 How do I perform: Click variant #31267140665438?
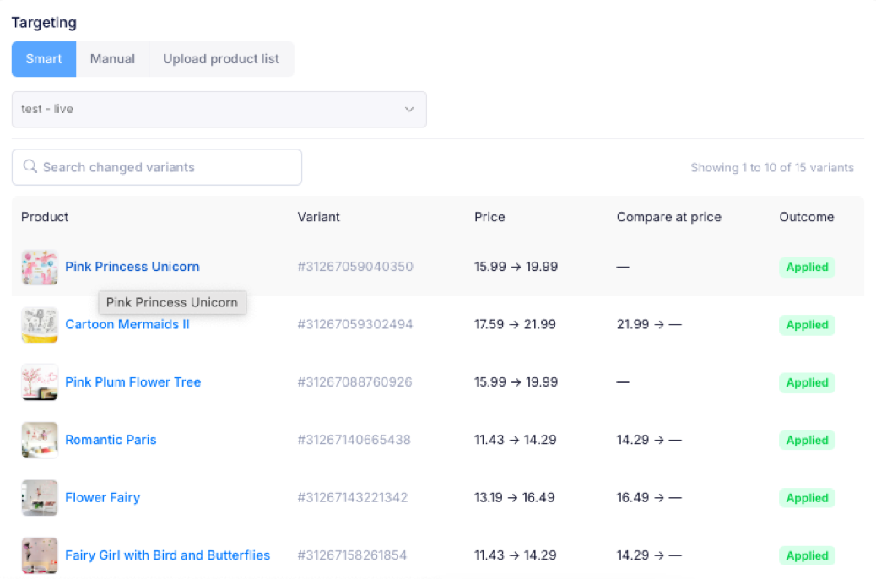[354, 440]
